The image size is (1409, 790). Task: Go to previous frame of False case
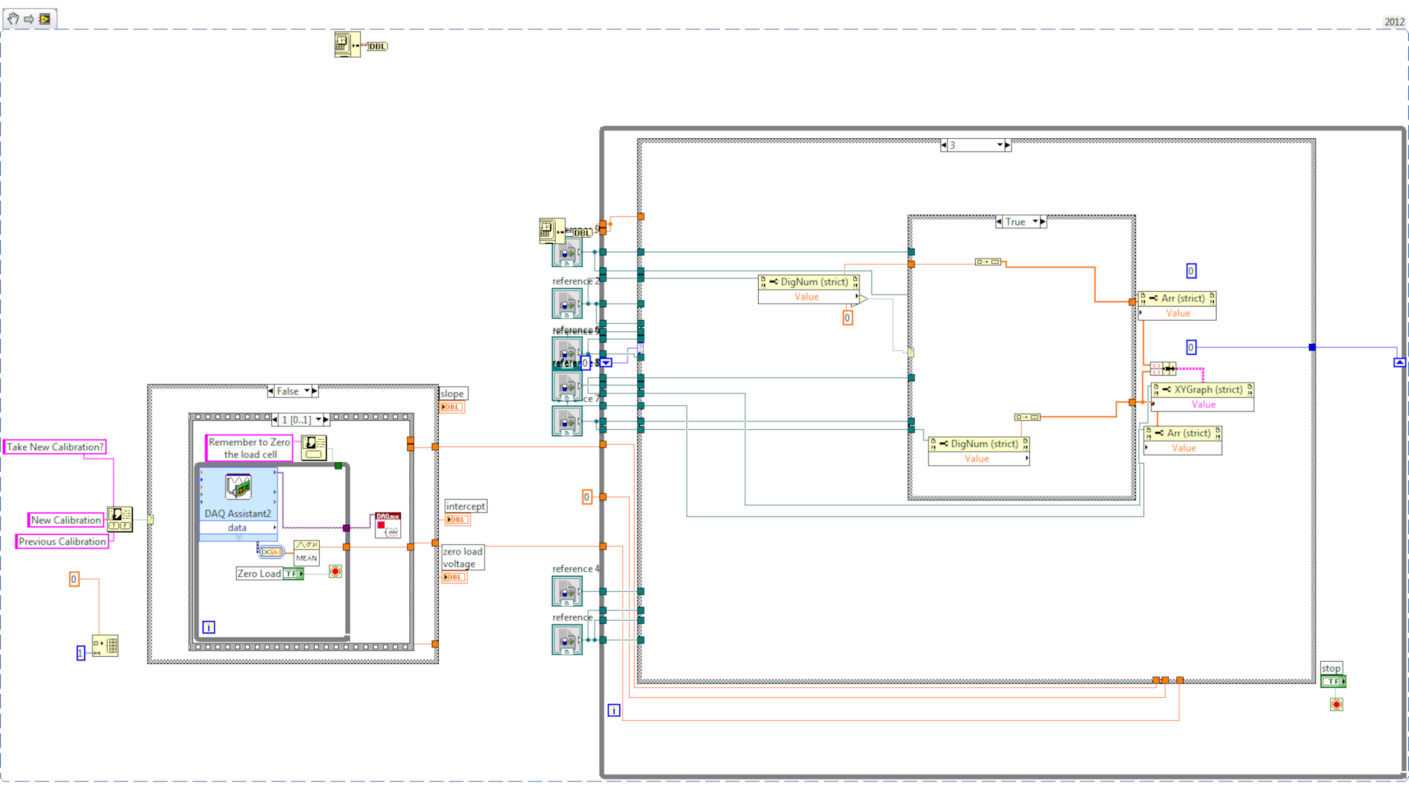pyautogui.click(x=271, y=391)
